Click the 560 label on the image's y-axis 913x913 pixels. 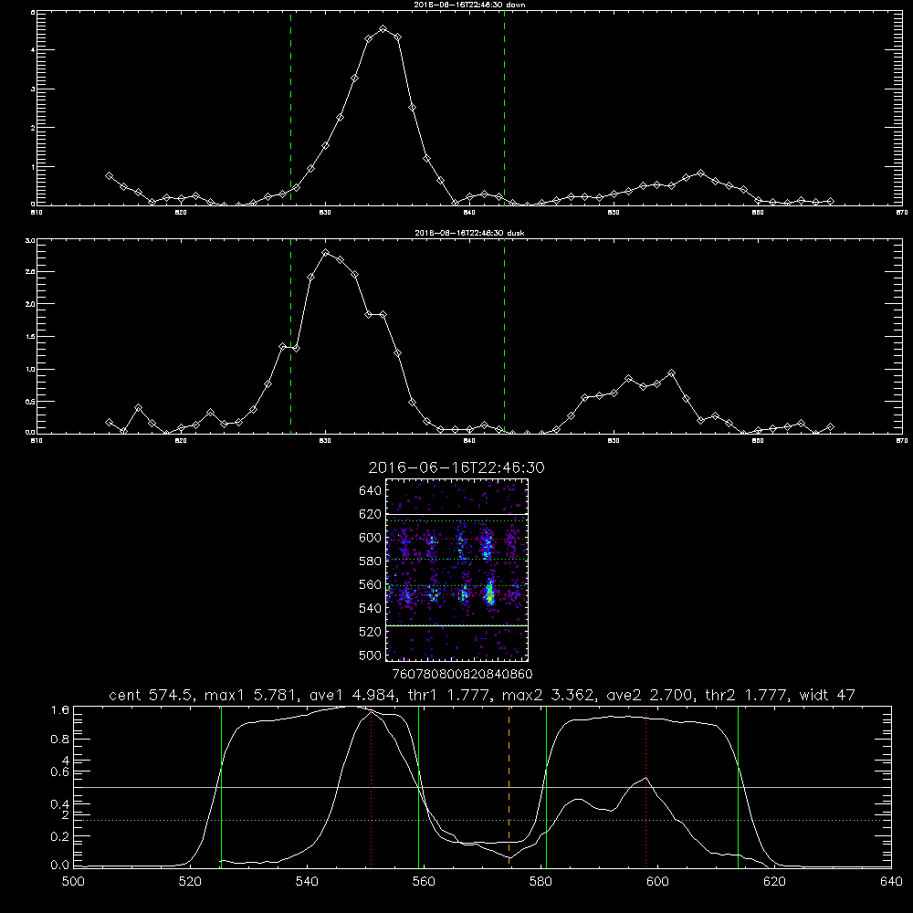coord(371,584)
